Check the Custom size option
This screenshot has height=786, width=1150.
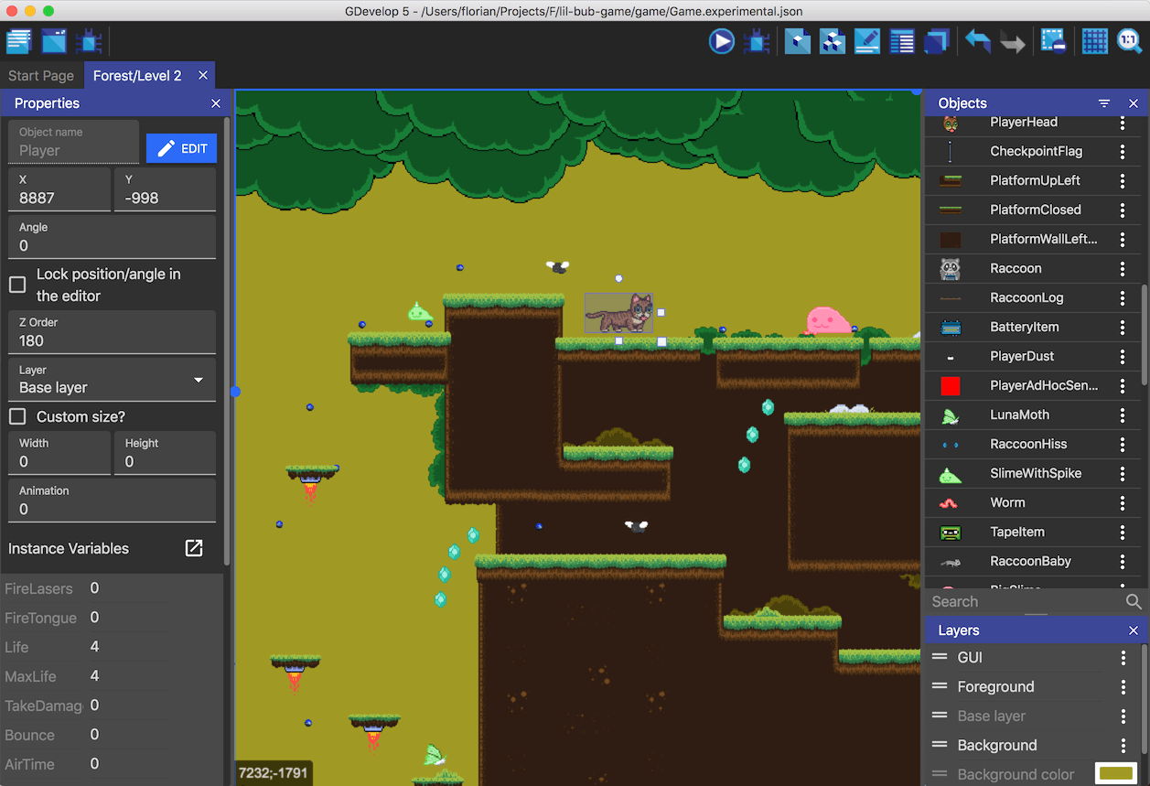(16, 416)
